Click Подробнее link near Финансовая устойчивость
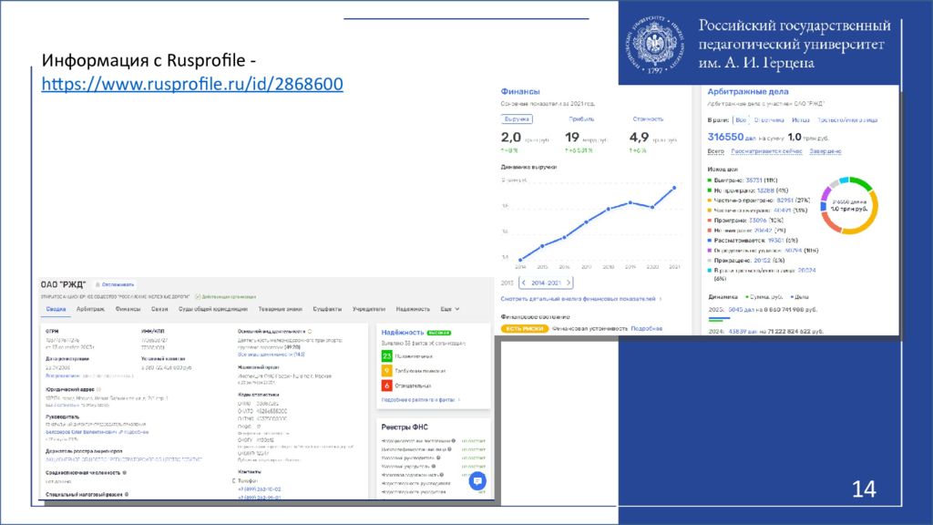 click(646, 328)
